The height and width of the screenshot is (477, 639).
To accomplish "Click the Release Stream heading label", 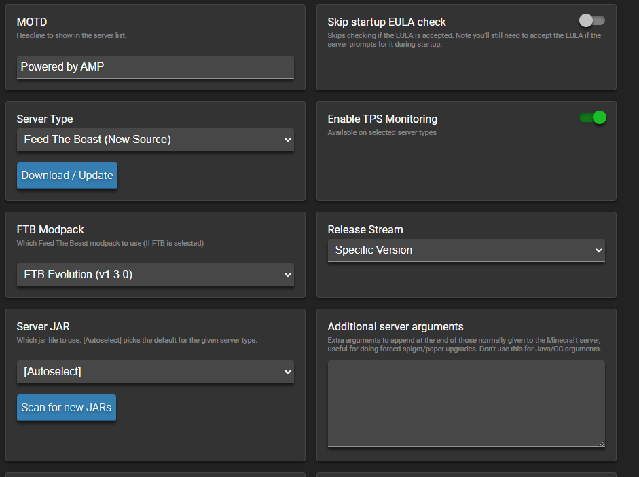I will (x=365, y=230).
